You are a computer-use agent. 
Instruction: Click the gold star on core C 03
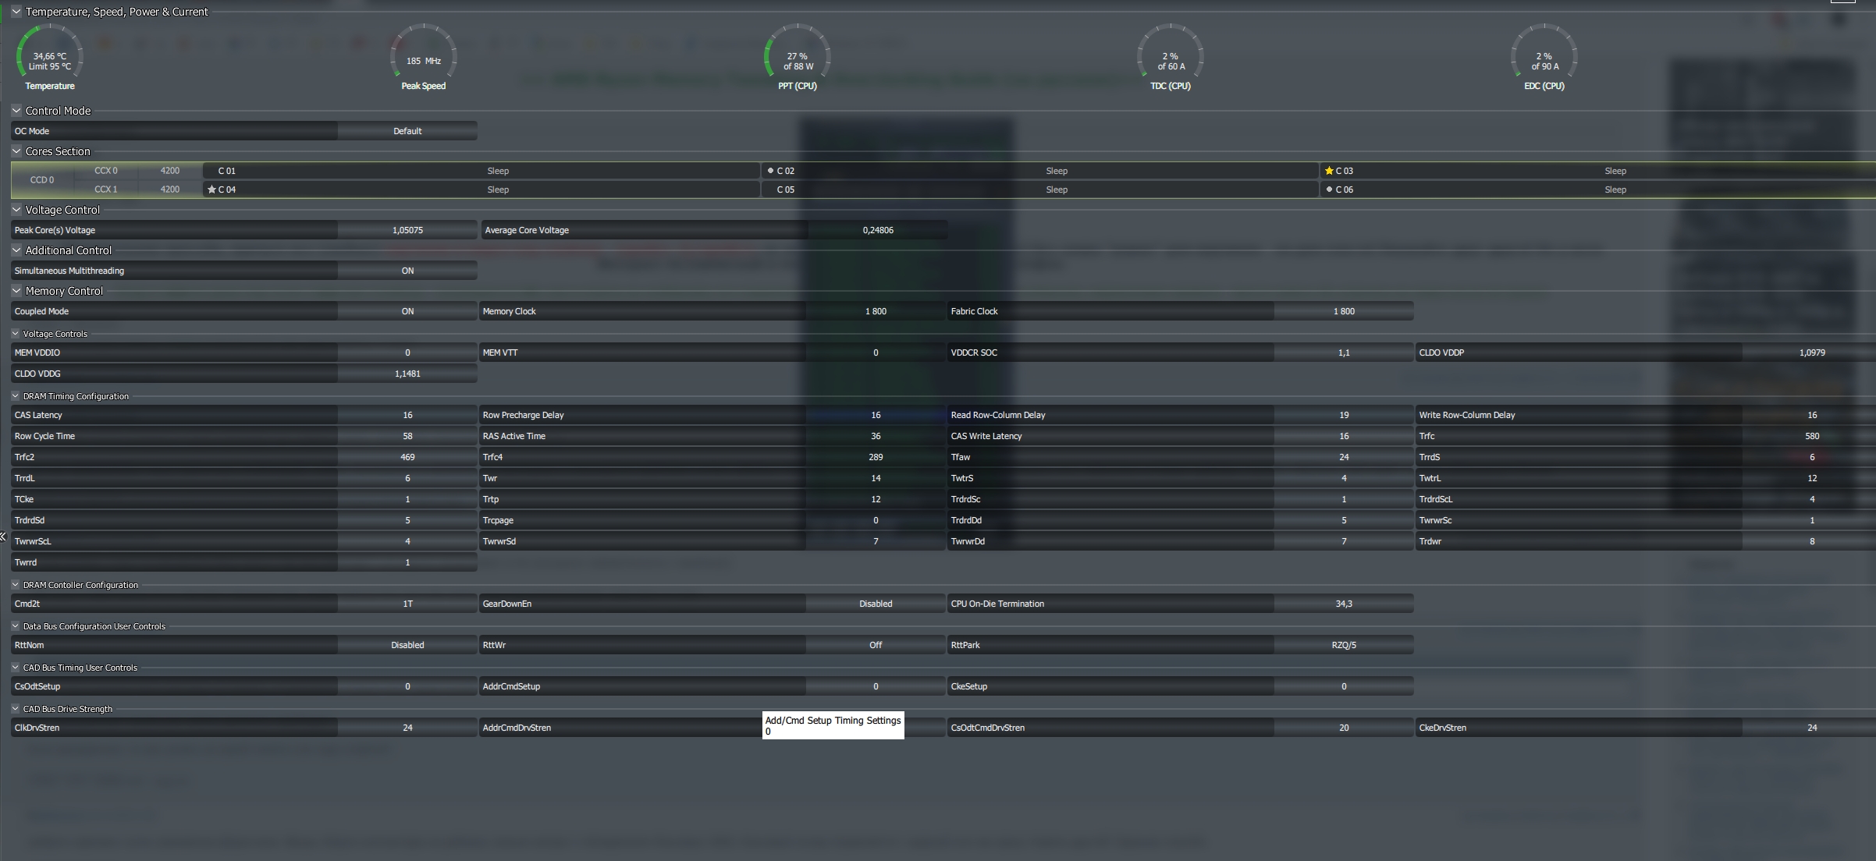[x=1329, y=171]
